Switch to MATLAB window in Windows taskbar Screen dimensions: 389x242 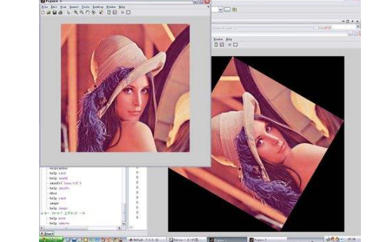(x=146, y=240)
